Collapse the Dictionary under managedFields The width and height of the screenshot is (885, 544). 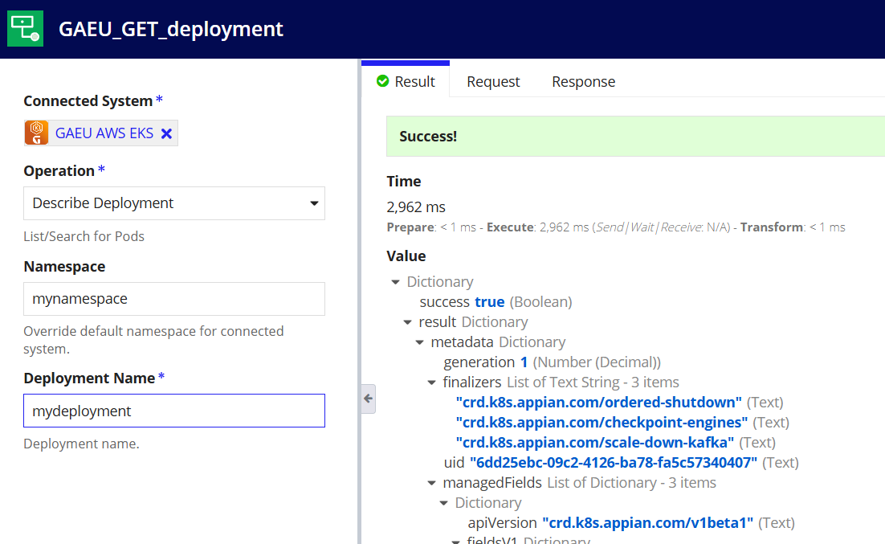pos(443,503)
